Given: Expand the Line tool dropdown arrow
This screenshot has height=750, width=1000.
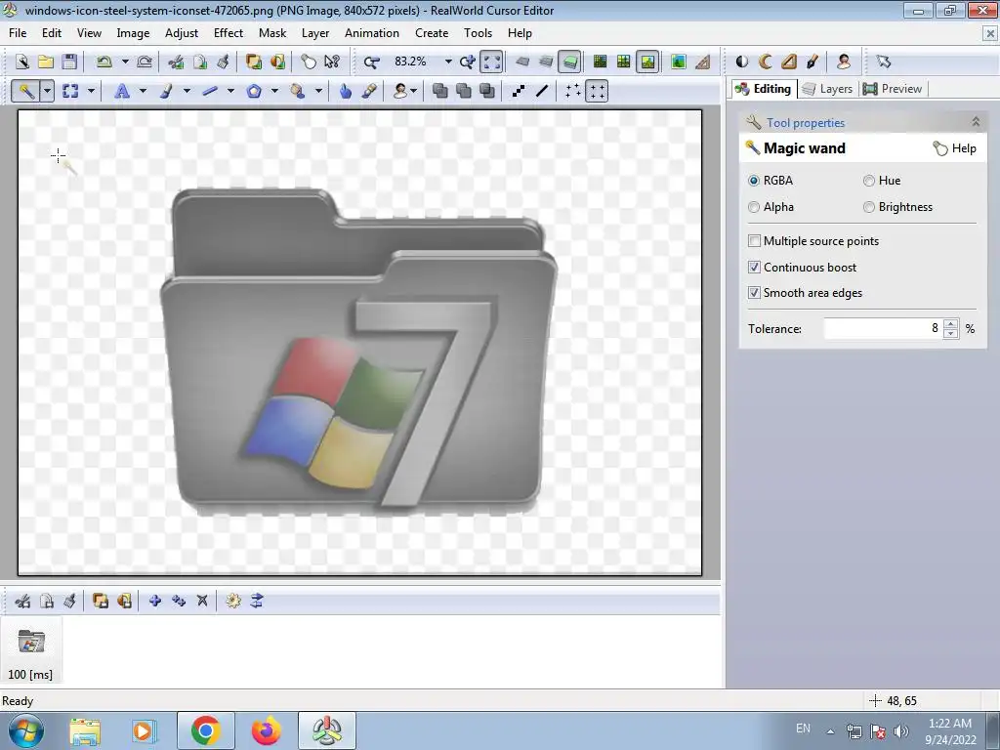Looking at the screenshot, I should pos(230,91).
